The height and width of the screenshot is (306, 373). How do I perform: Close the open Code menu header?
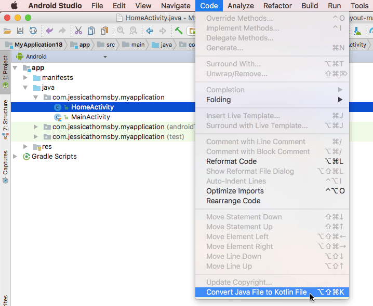pyautogui.click(x=209, y=6)
